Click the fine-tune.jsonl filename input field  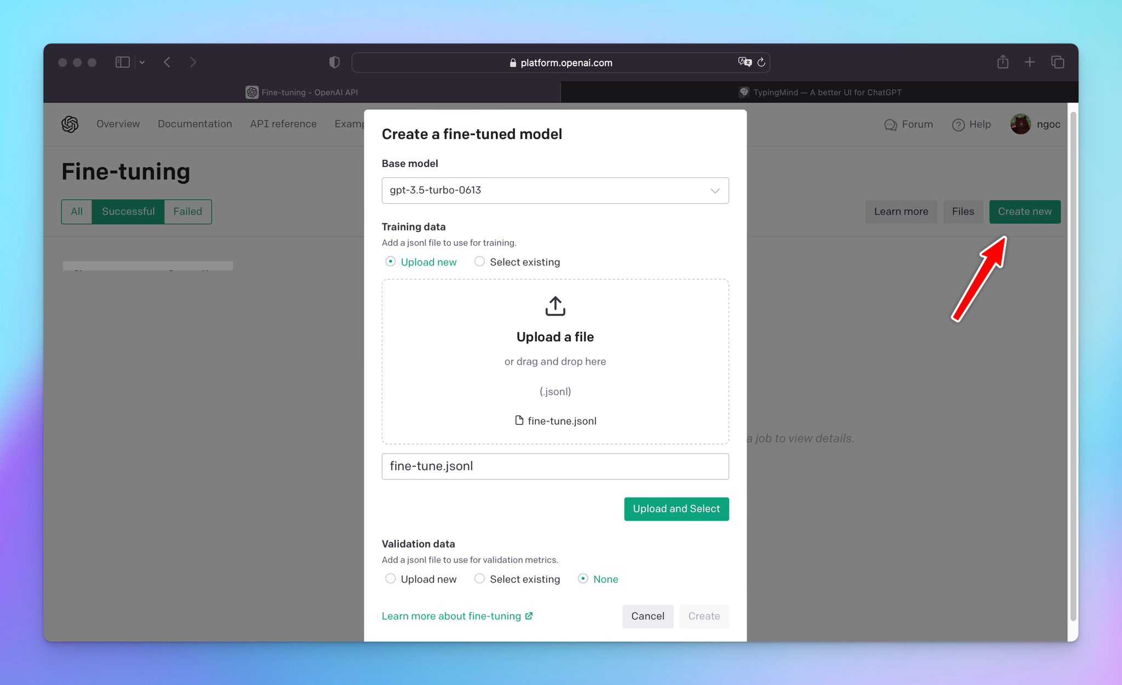pyautogui.click(x=555, y=467)
